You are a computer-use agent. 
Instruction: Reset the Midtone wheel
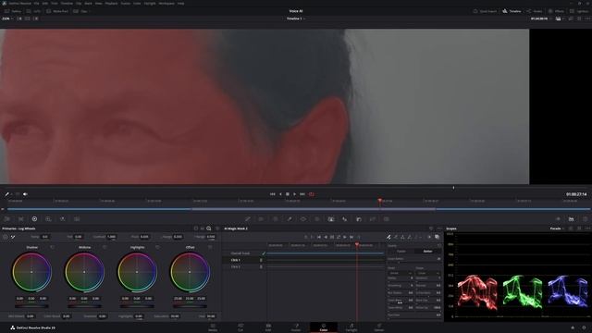coord(105,247)
